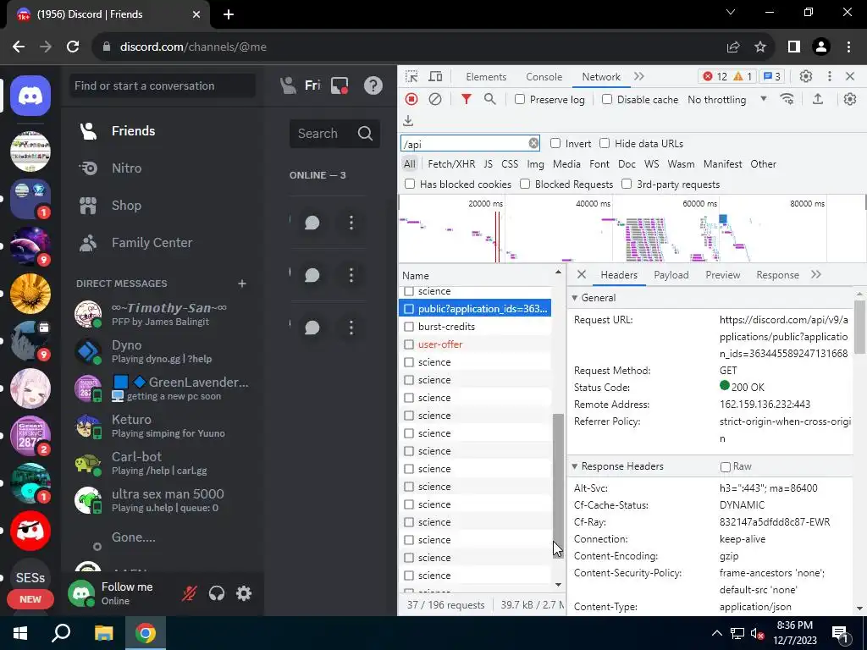Filter requests by Fetch/XHR

point(451,164)
